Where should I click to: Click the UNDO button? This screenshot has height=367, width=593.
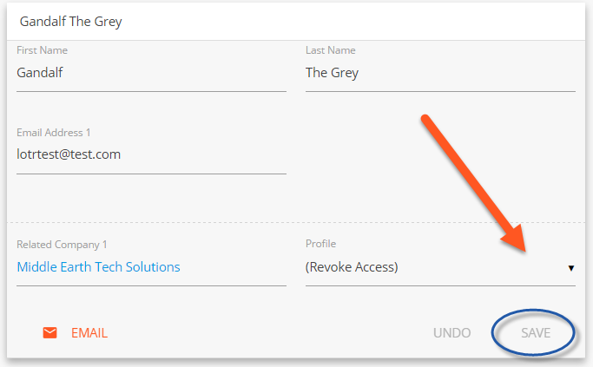(452, 333)
